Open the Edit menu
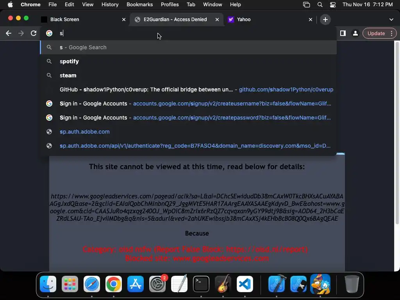 click(x=69, y=4)
